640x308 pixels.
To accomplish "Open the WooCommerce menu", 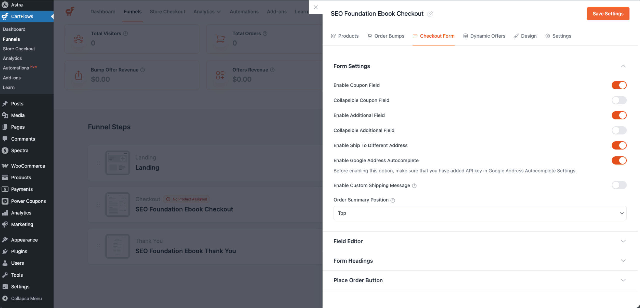I will tap(28, 166).
